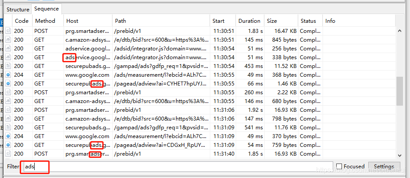The height and width of the screenshot is (178, 410).
Task: Click the JS icon of the 338 bytes request
Action: coord(8,57)
